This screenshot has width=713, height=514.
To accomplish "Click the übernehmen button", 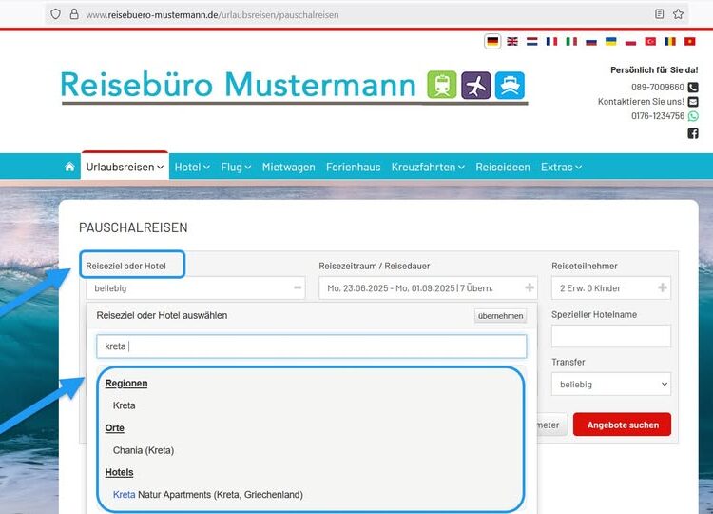I will click(500, 316).
